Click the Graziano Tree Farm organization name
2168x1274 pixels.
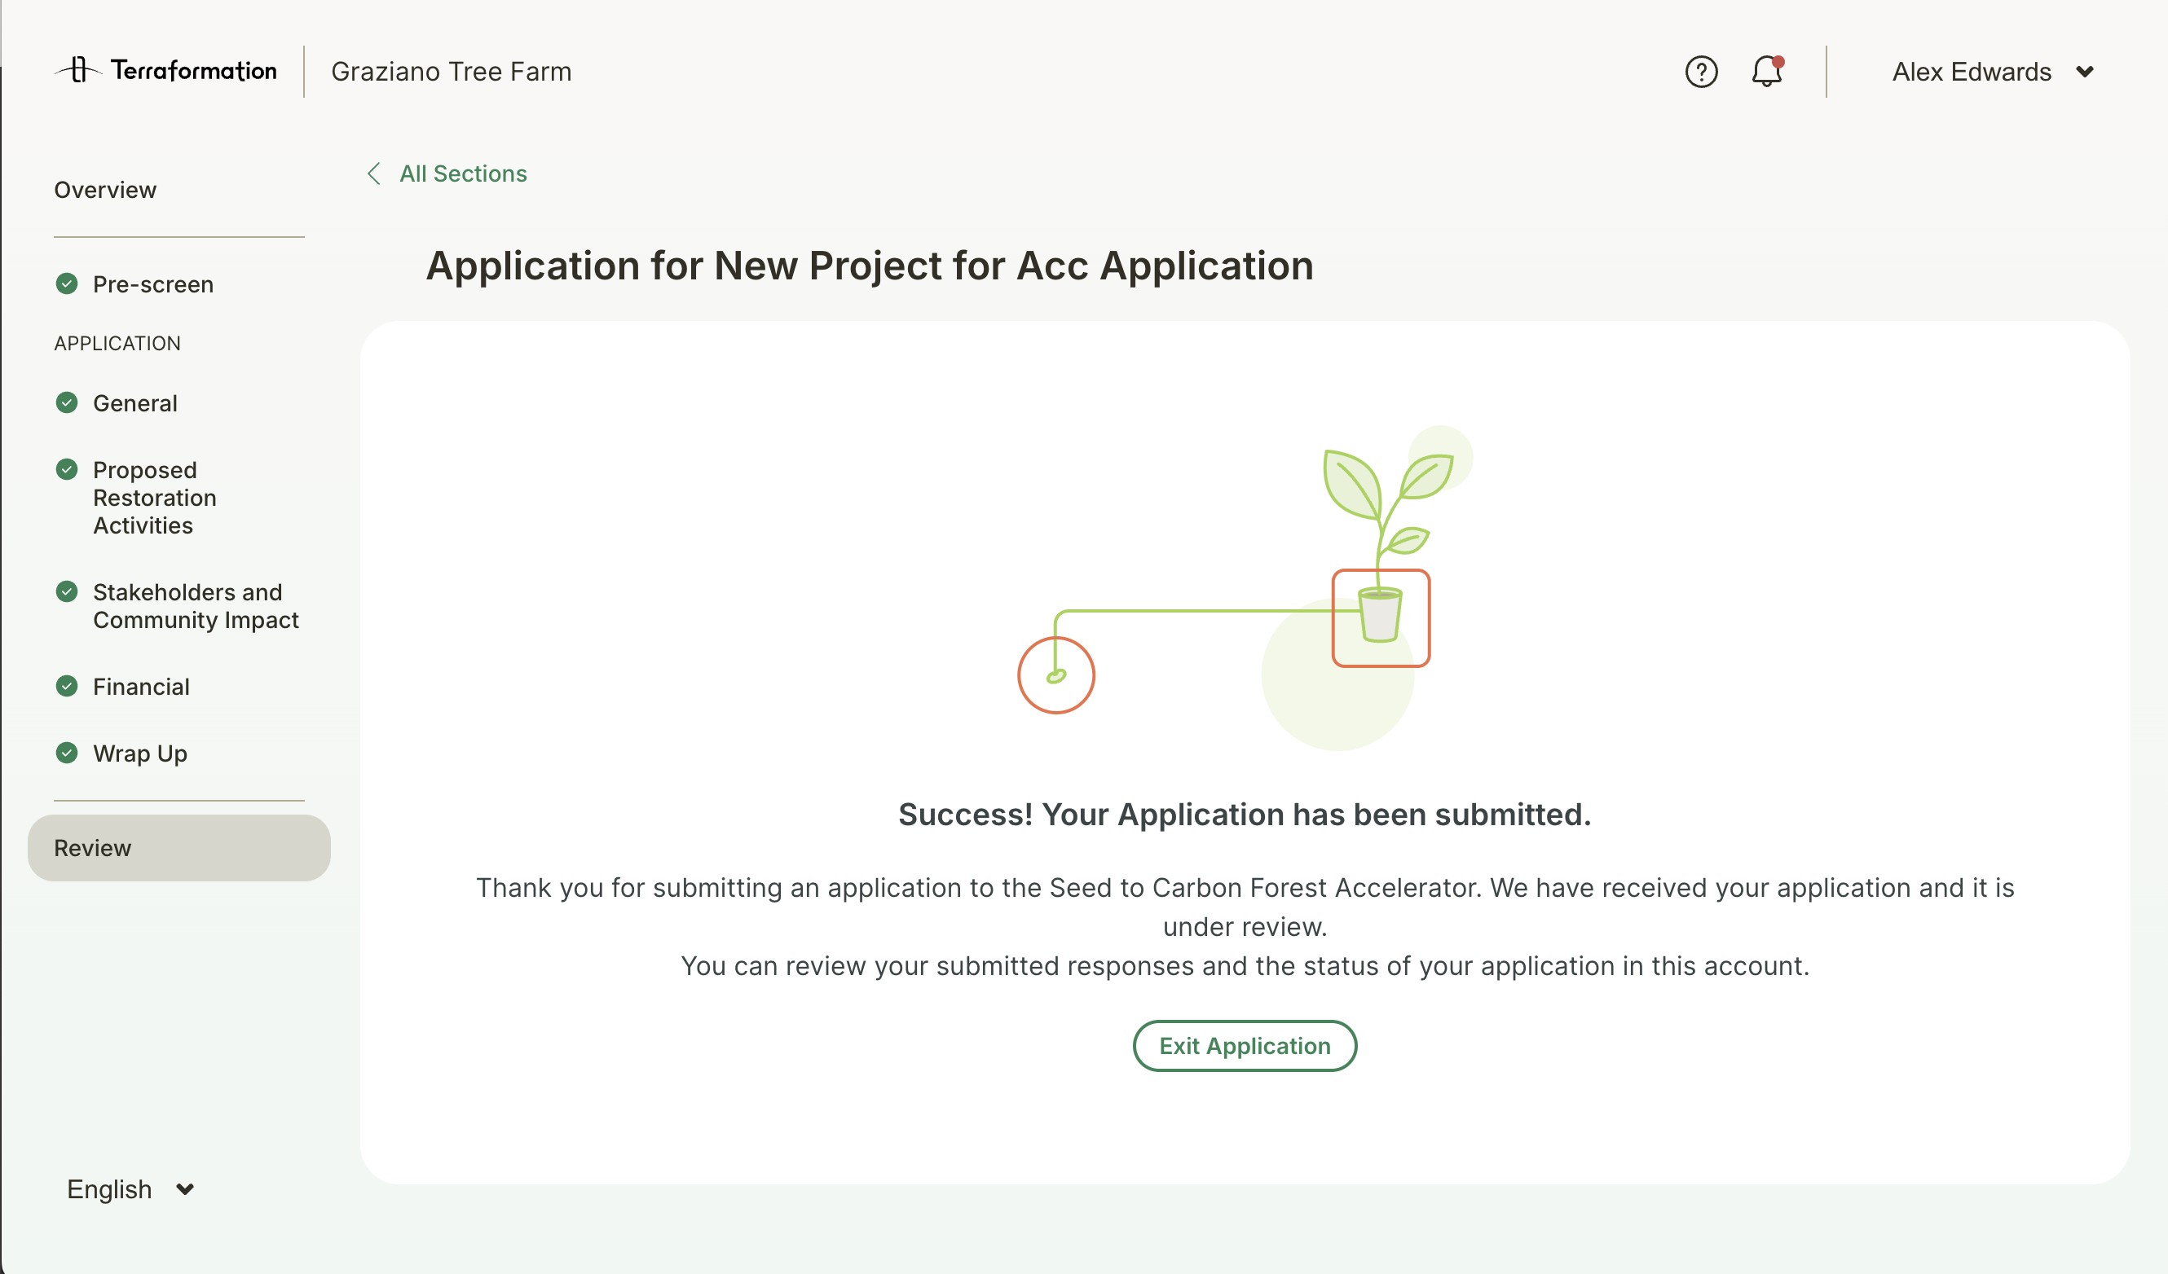tap(451, 72)
